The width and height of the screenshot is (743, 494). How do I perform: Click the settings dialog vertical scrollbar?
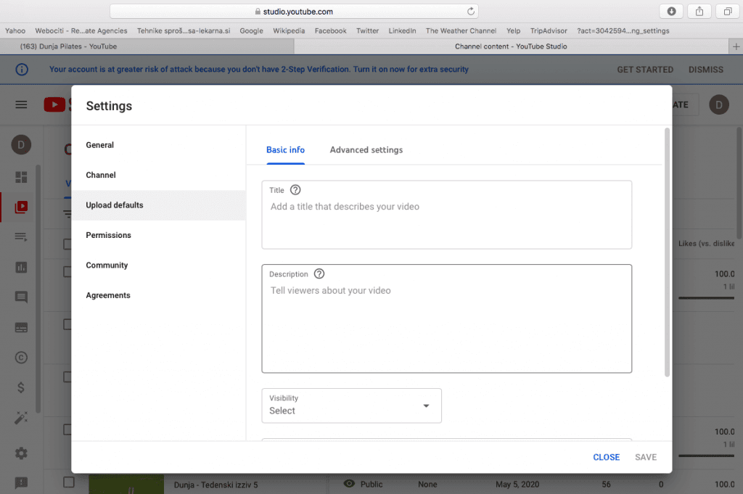click(x=667, y=252)
